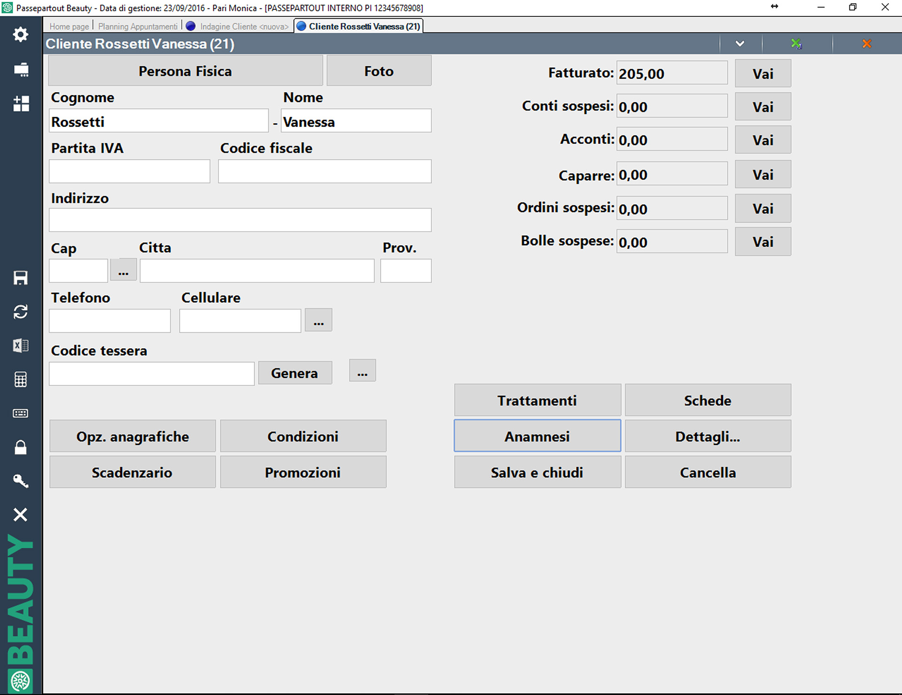Focus the Partita IVA field
902x695 pixels.
point(130,171)
